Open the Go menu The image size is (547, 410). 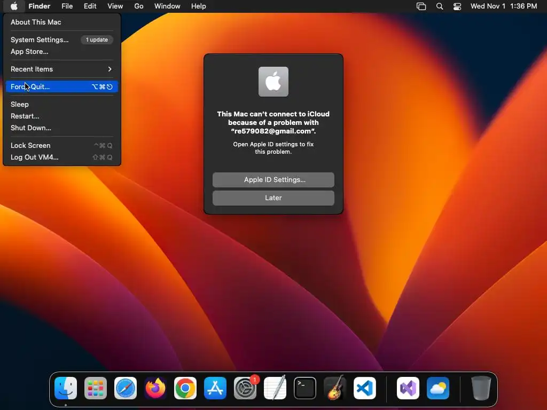(139, 6)
